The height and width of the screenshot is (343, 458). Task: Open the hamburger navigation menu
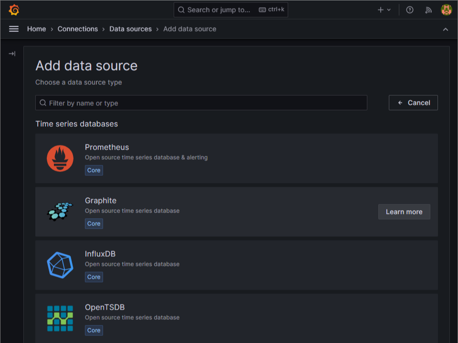point(14,29)
